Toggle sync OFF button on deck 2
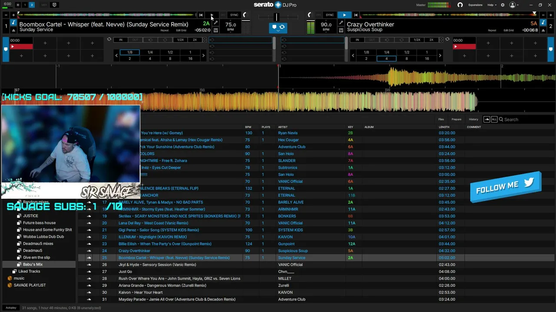The width and height of the screenshot is (556, 312). click(x=319, y=15)
